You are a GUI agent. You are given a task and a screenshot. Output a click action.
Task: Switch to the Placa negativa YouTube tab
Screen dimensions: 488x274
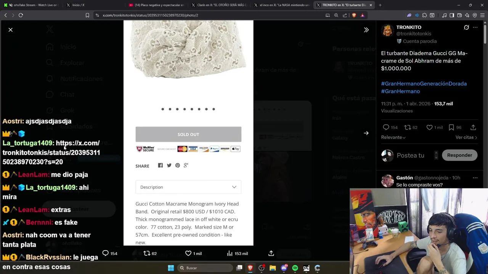tap(156, 5)
